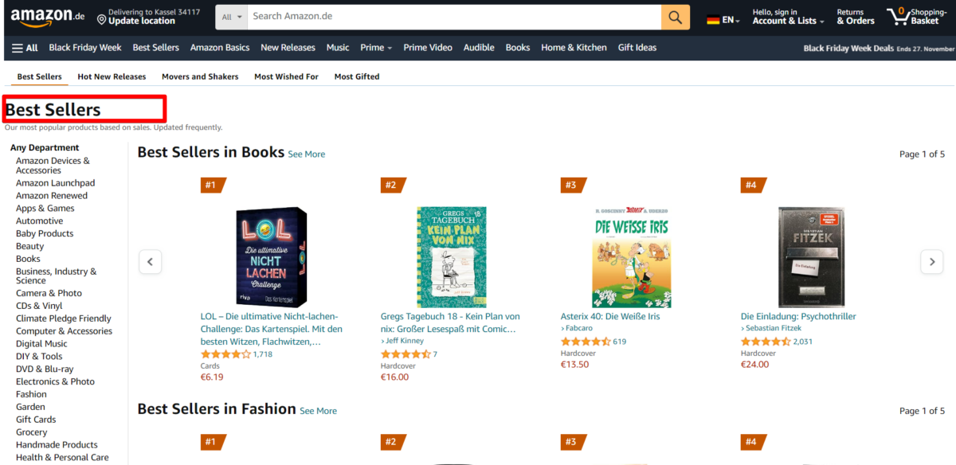Image resolution: width=956 pixels, height=465 pixels.
Task: Select Electronics & Photo in the department sidebar
Action: click(55, 381)
